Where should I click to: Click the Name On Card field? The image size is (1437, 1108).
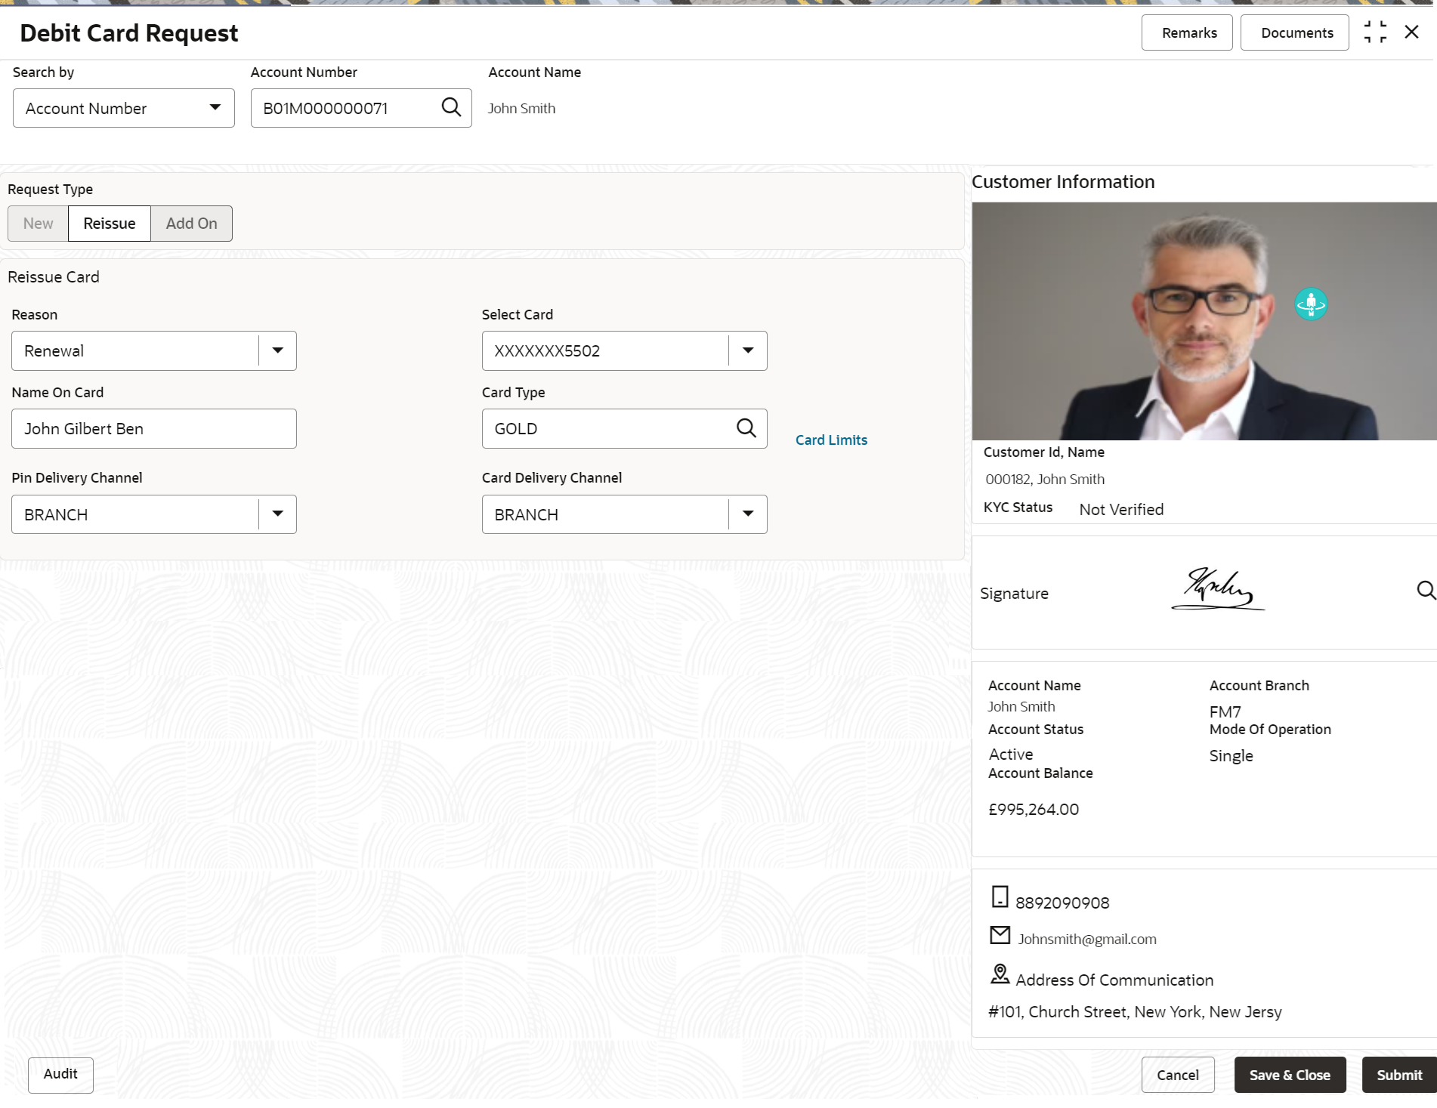(154, 428)
